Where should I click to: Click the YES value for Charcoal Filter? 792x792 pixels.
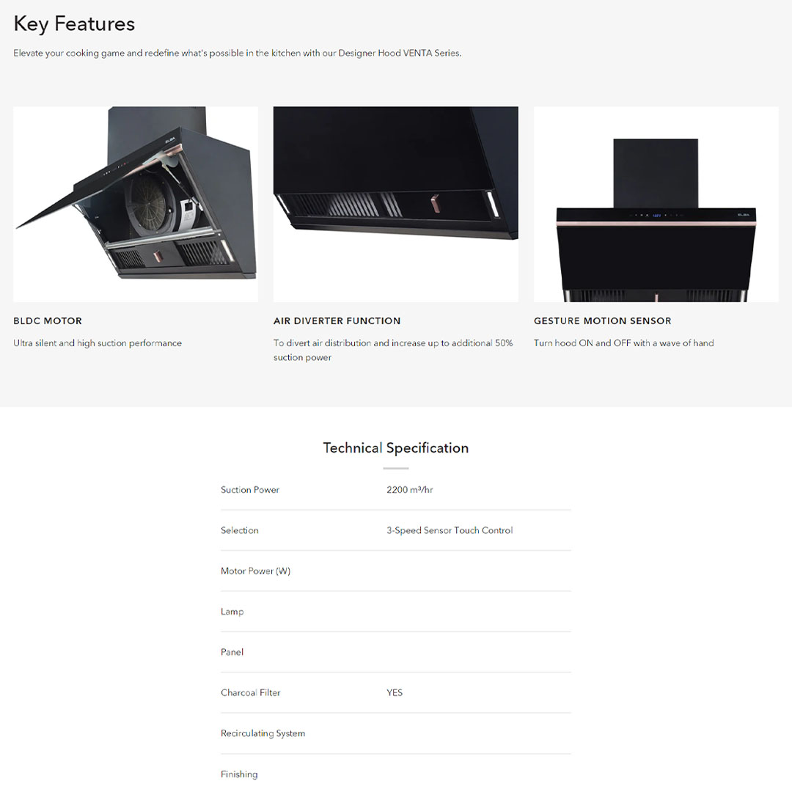(395, 692)
